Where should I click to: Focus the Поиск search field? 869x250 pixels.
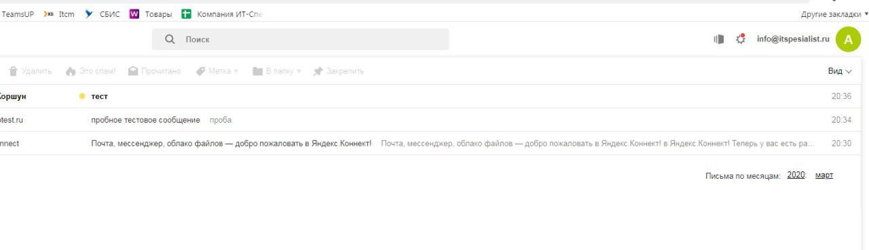point(300,39)
